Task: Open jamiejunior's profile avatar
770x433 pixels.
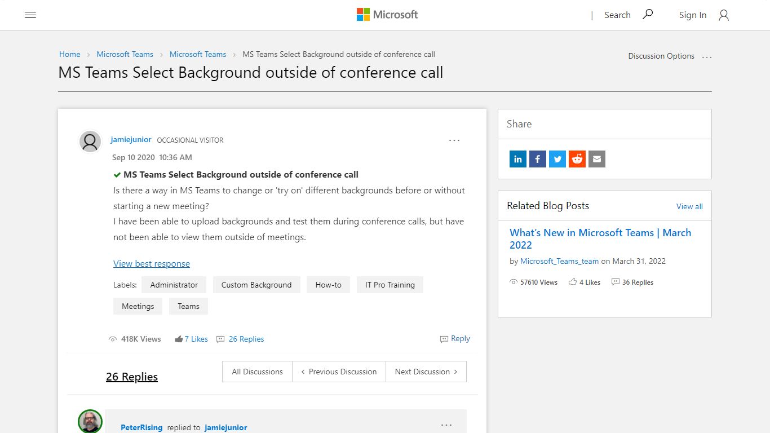Action: [90, 142]
